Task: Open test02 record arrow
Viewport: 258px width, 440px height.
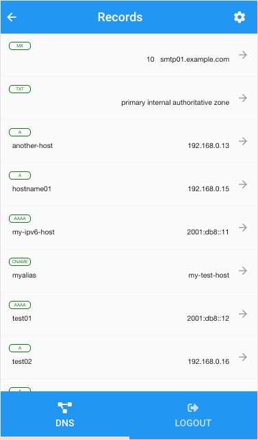Action: point(243,357)
